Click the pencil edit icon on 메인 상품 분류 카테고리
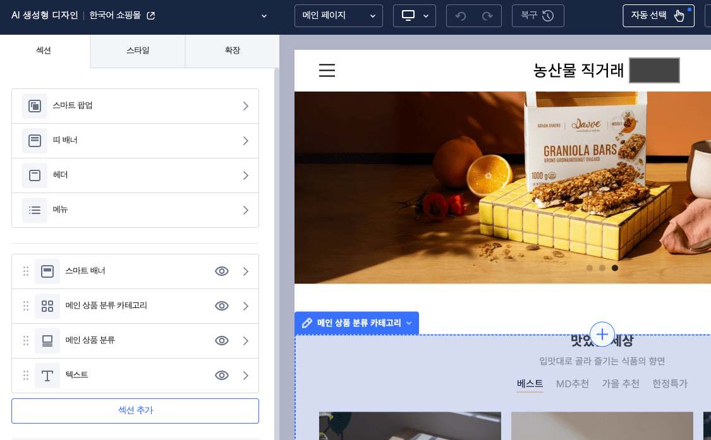Viewport: 711px width, 440px height. point(307,323)
